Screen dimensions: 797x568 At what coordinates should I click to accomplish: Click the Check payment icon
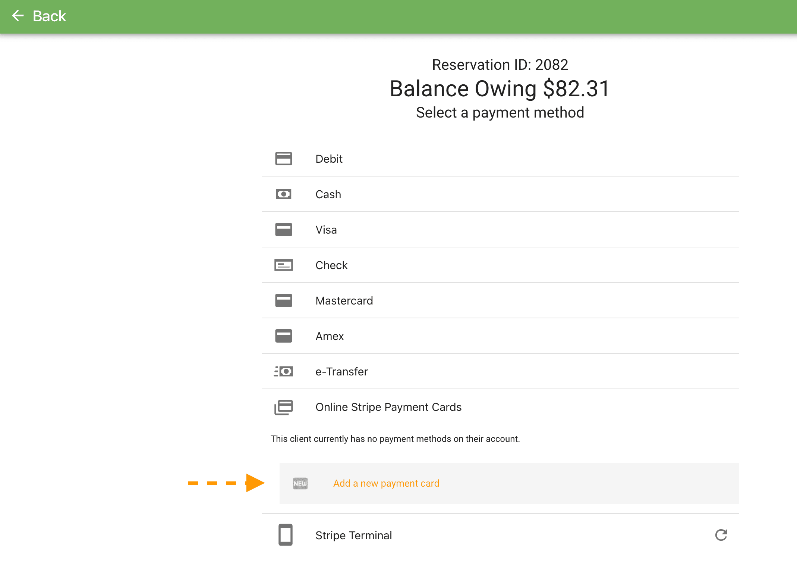(284, 265)
